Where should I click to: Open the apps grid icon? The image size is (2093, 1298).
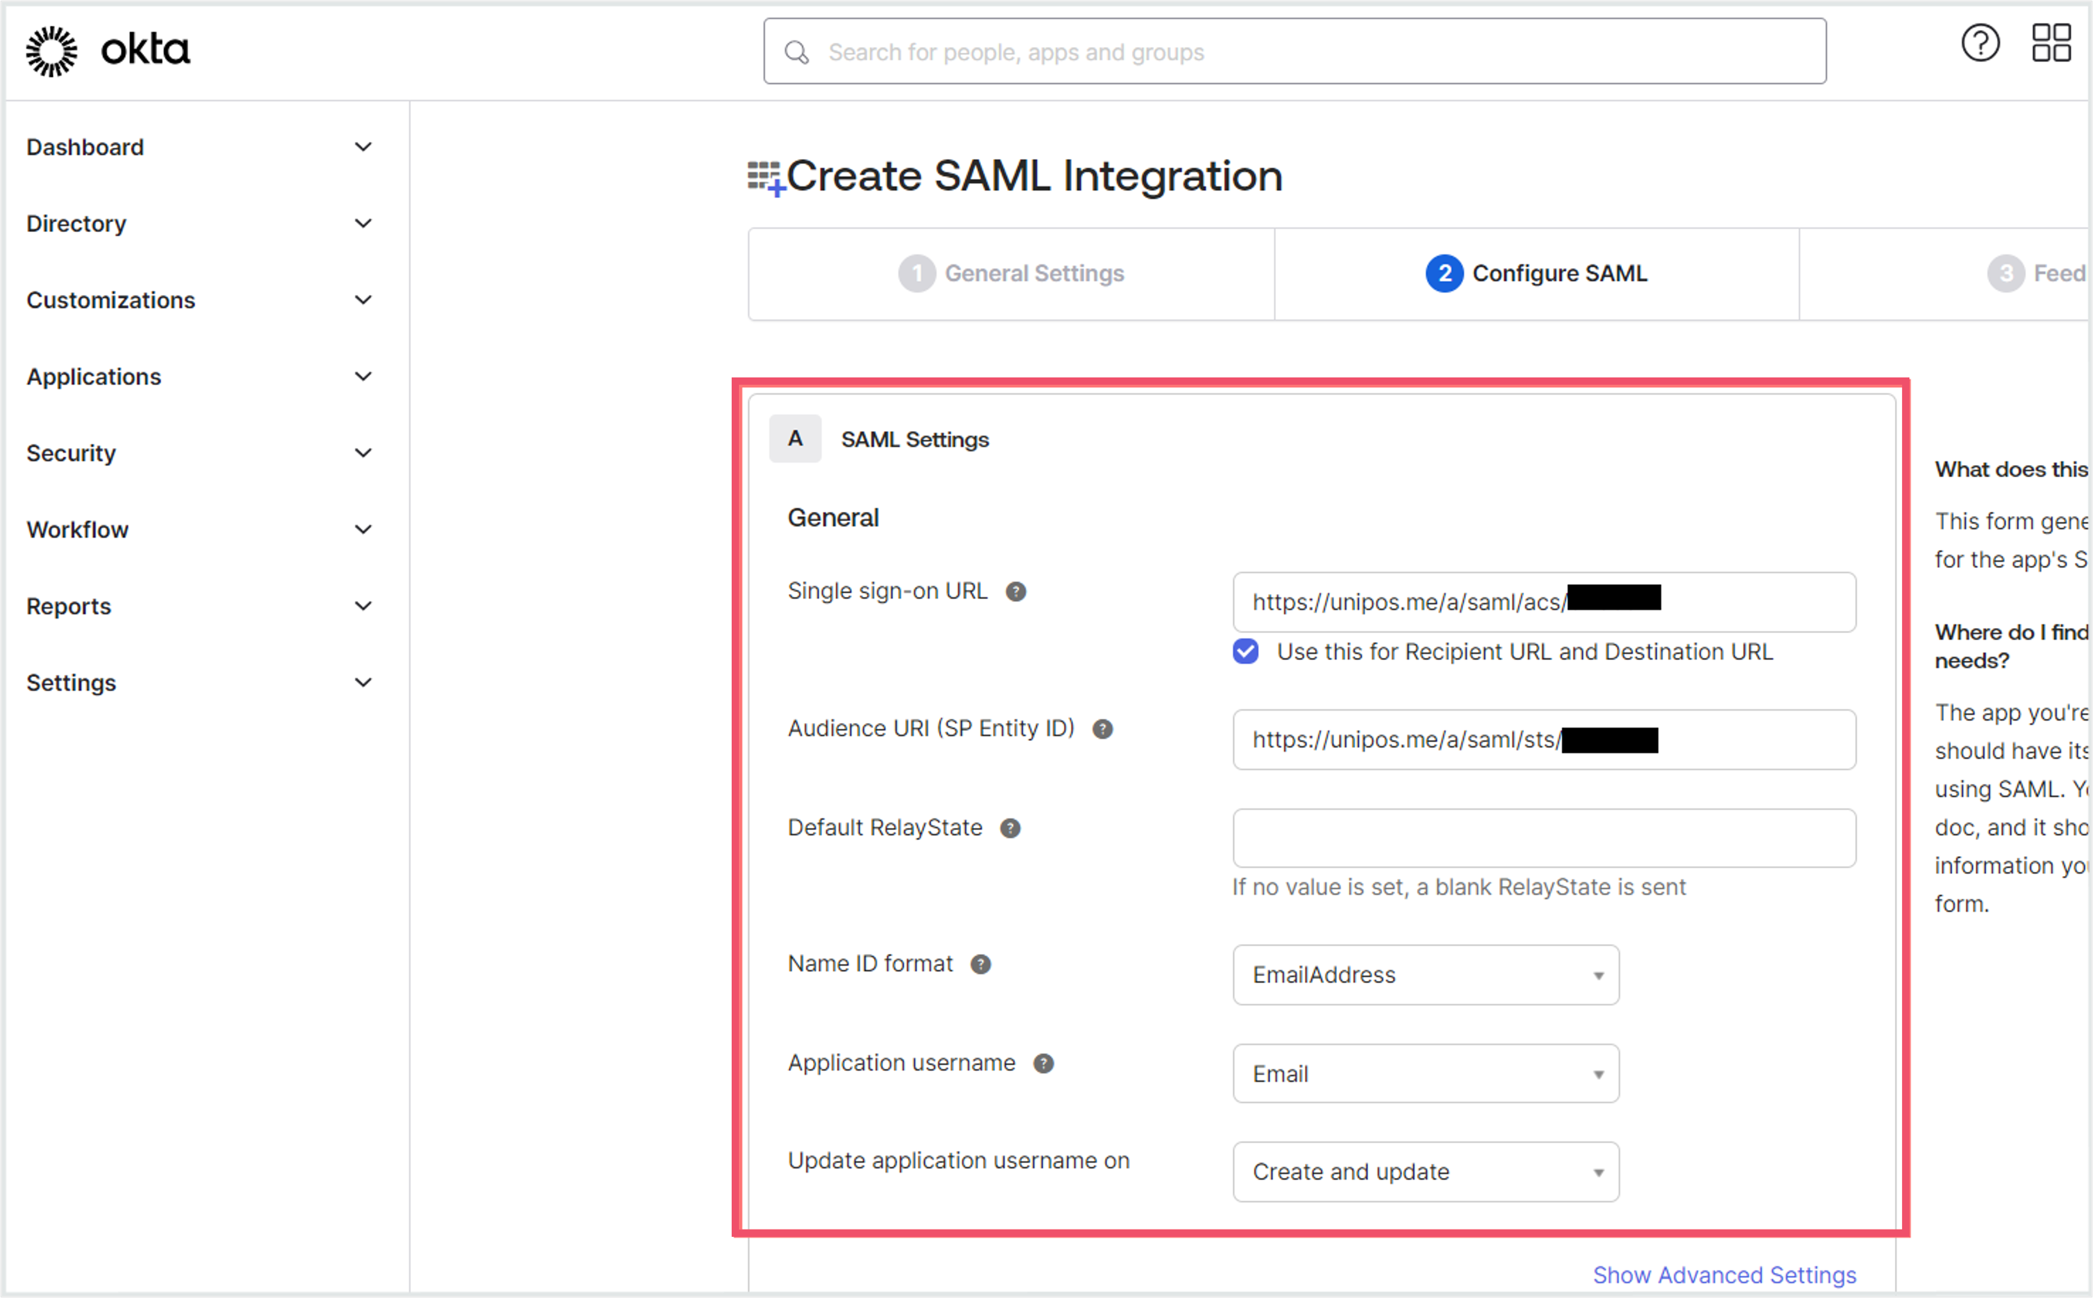coord(2051,43)
